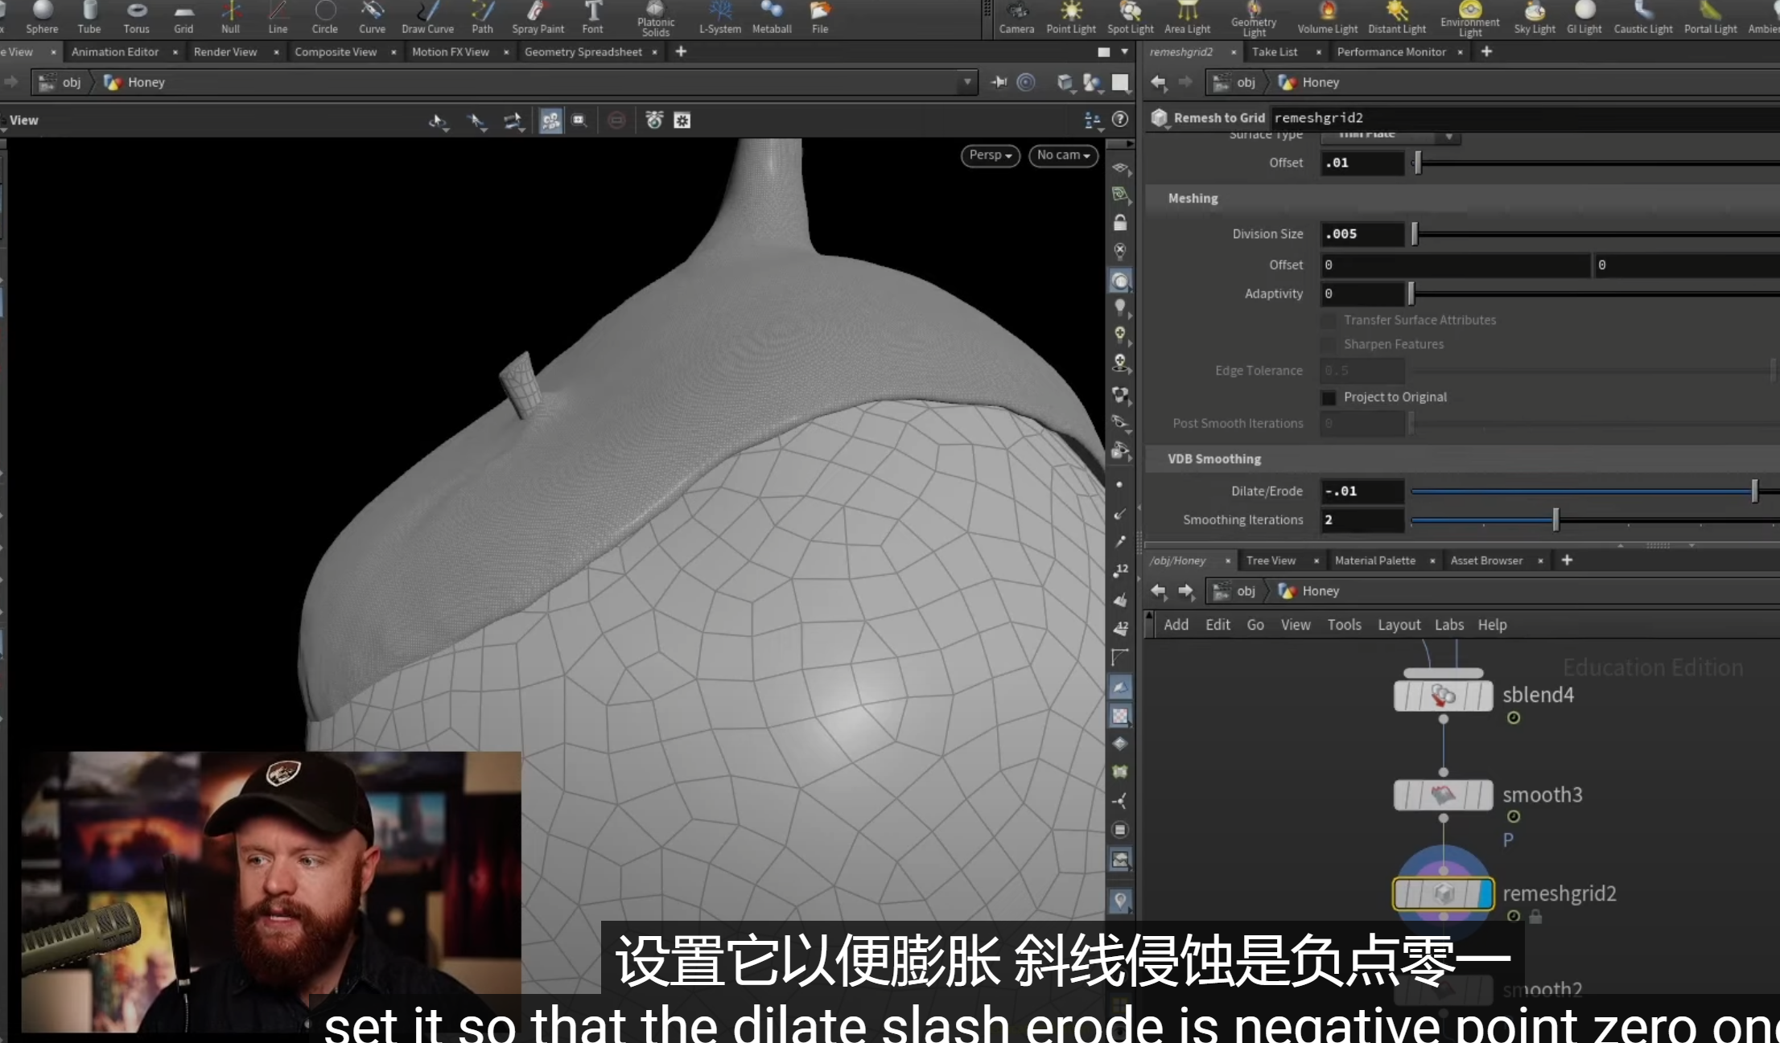
Task: Select the Tube shelf tool
Action: click(x=89, y=18)
